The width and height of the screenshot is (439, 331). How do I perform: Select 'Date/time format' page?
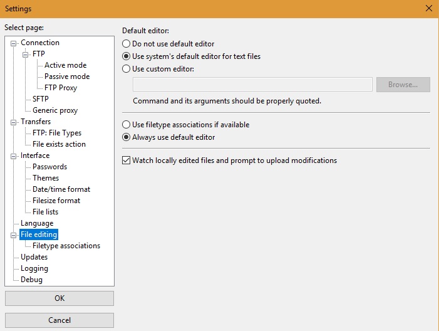61,189
